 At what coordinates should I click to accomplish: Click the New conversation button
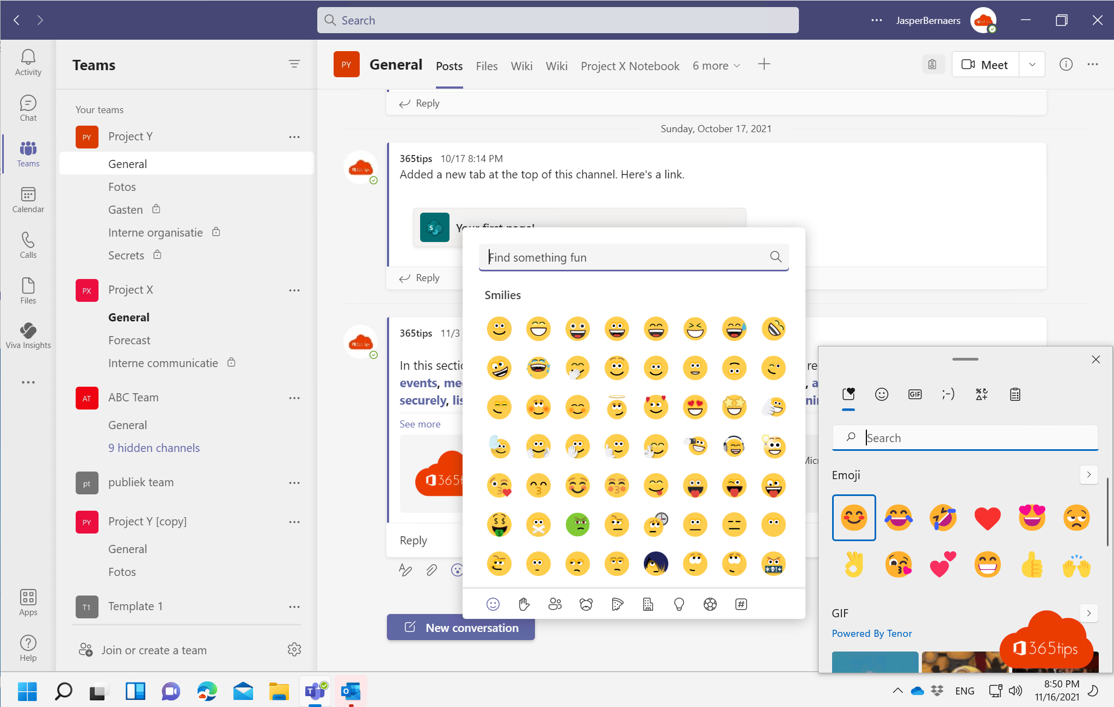[x=460, y=628]
